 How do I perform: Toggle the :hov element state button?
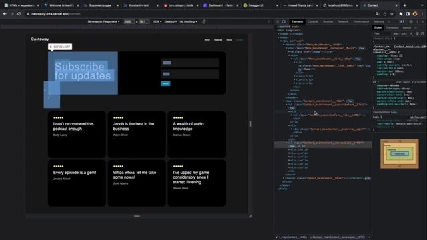(396, 34)
